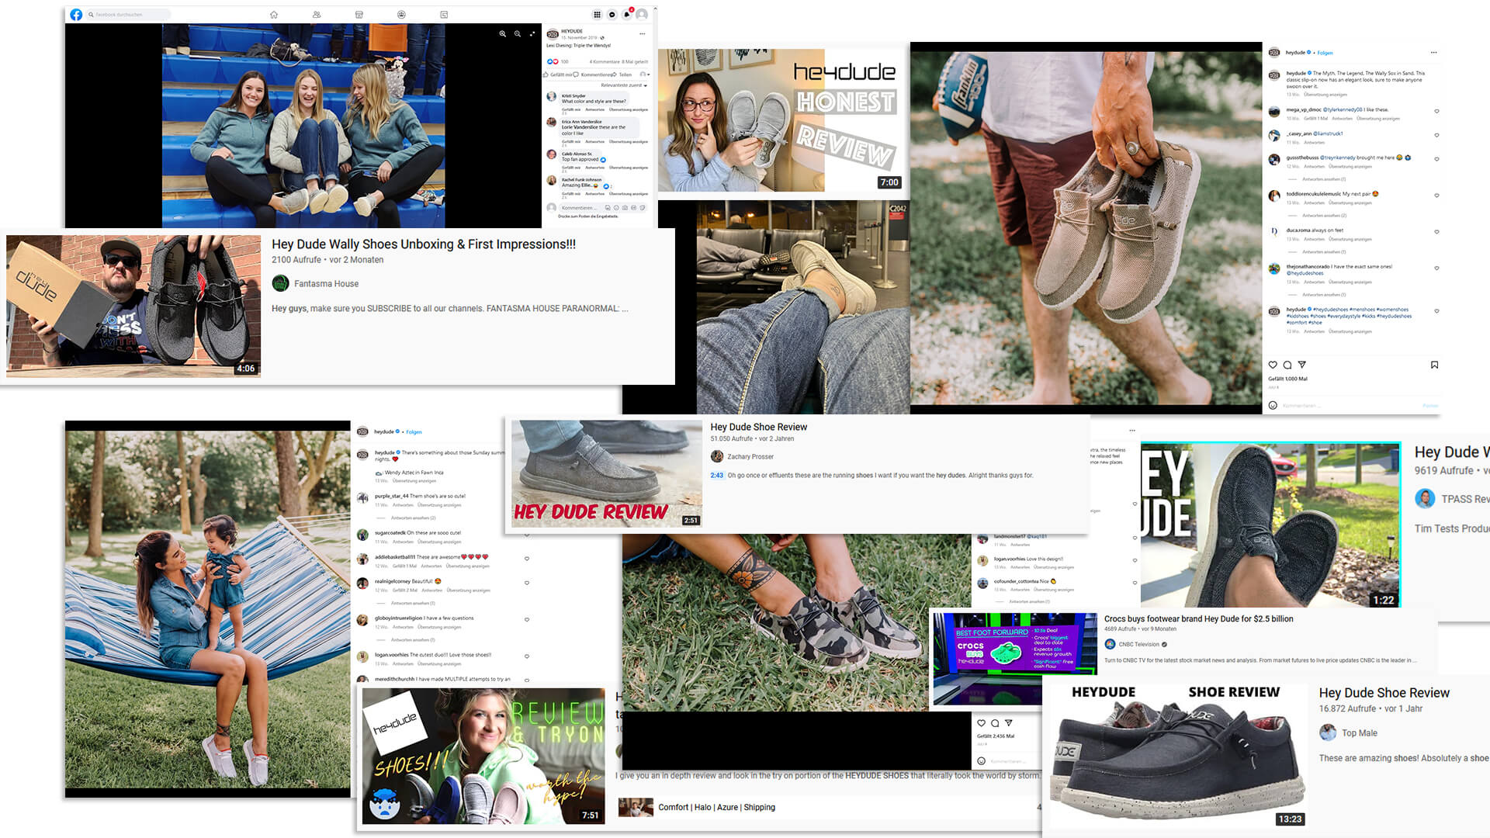Click the Facebook logo icon
The height and width of the screenshot is (838, 1490).
[x=76, y=15]
